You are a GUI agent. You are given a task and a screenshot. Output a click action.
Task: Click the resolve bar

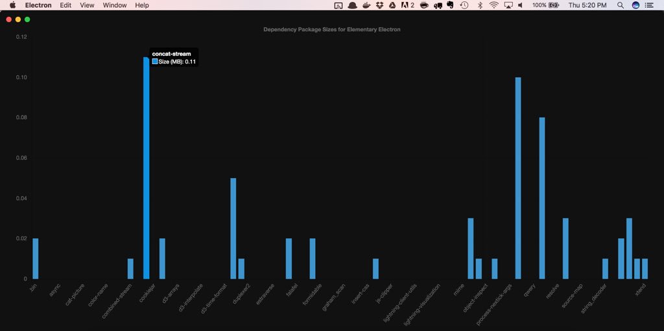pyautogui.click(x=565, y=249)
